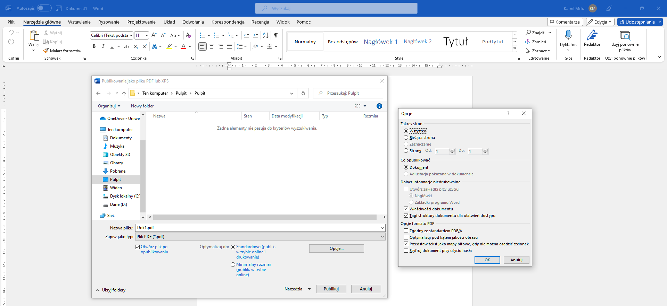The height and width of the screenshot is (306, 667).
Task: Select the Bieżąca strona radio option
Action: [406, 138]
